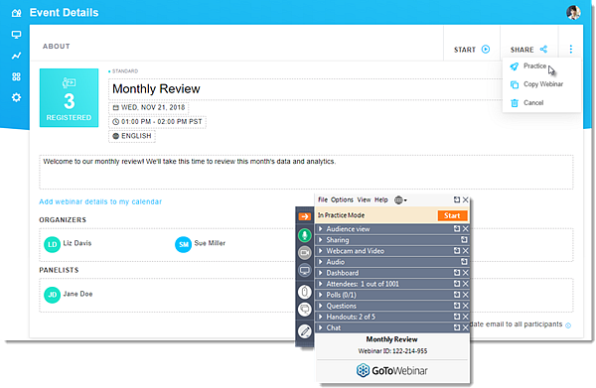
Task: Close the Chat pane
Action: coord(465,327)
